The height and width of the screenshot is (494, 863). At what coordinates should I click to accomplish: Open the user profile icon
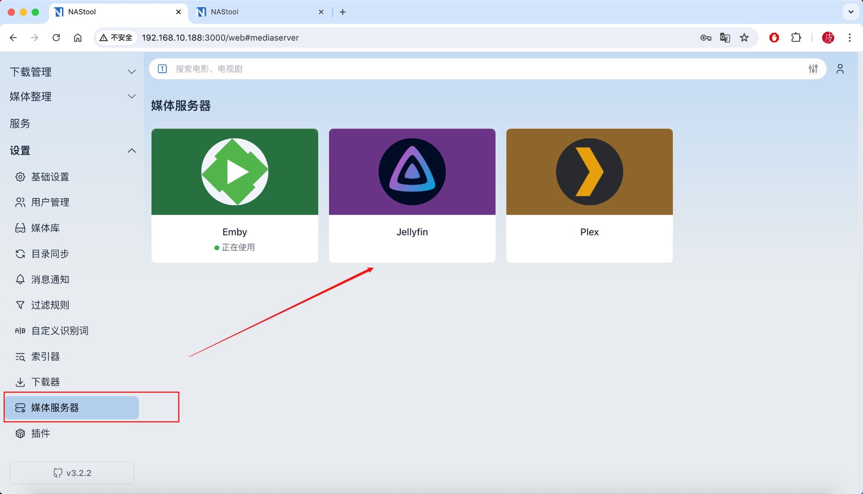840,69
